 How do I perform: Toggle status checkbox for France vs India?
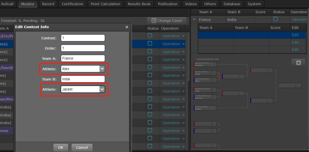click(x=276, y=19)
